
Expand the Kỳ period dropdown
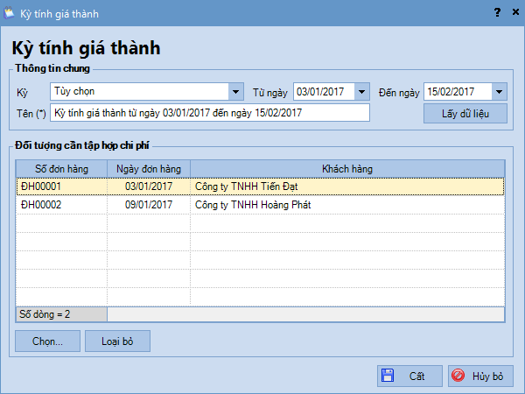(235, 91)
